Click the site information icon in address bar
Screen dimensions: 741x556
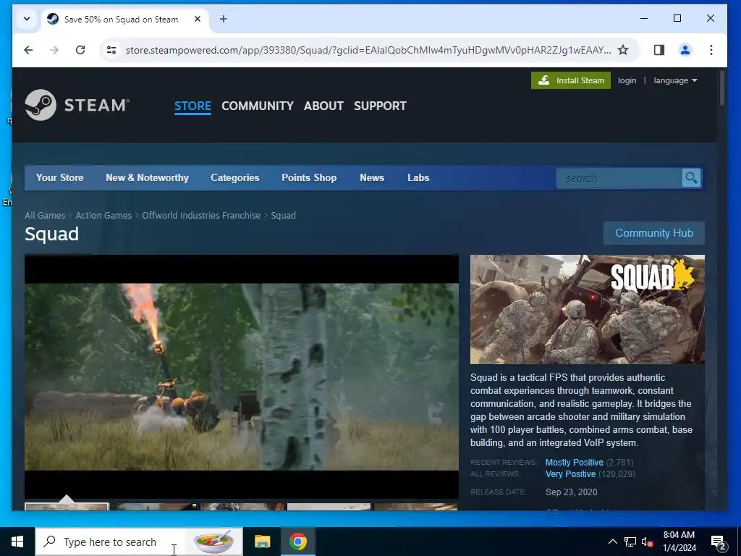(x=111, y=50)
